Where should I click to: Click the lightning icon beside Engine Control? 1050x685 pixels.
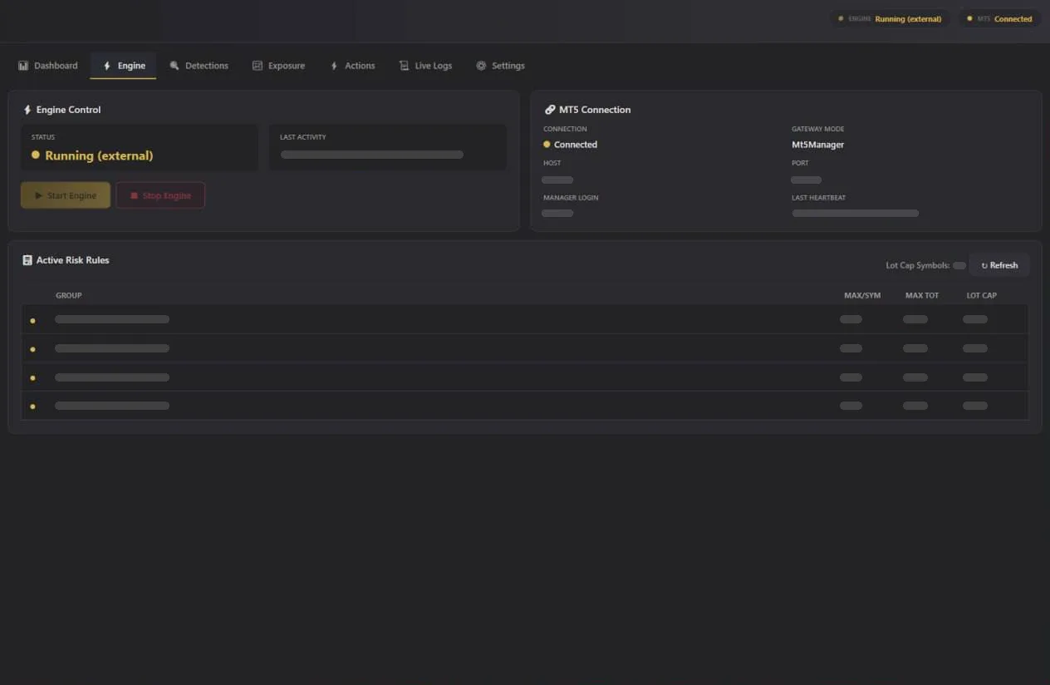(x=27, y=110)
